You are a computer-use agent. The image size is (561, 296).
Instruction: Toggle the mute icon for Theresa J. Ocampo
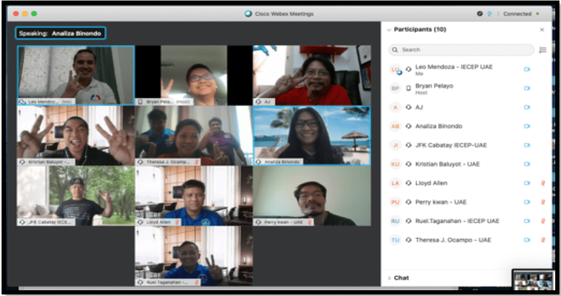coord(543,240)
